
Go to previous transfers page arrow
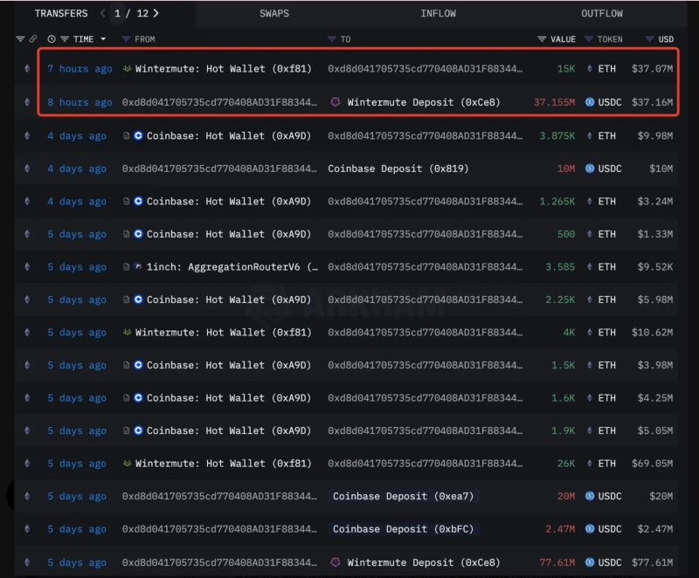[x=103, y=13]
